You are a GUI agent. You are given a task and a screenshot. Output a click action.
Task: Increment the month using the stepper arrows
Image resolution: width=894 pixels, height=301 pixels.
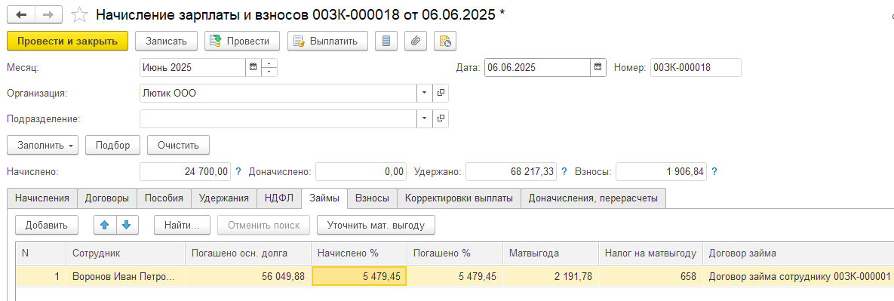tap(269, 63)
